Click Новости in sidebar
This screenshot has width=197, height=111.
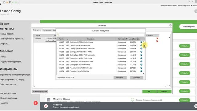pyautogui.click(x=4, y=103)
